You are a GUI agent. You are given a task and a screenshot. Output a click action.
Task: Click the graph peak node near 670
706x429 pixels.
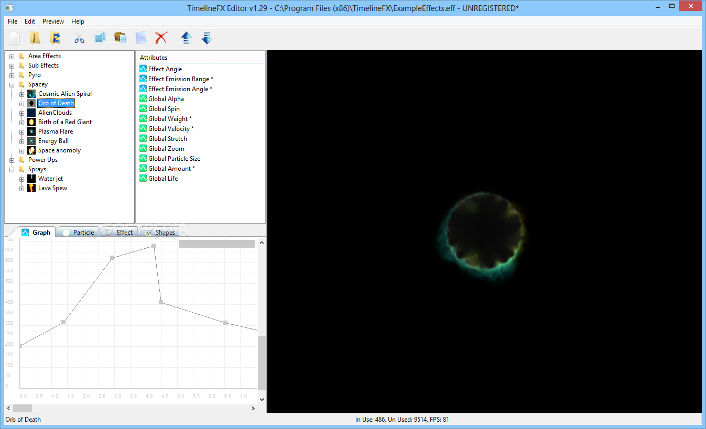(x=154, y=246)
